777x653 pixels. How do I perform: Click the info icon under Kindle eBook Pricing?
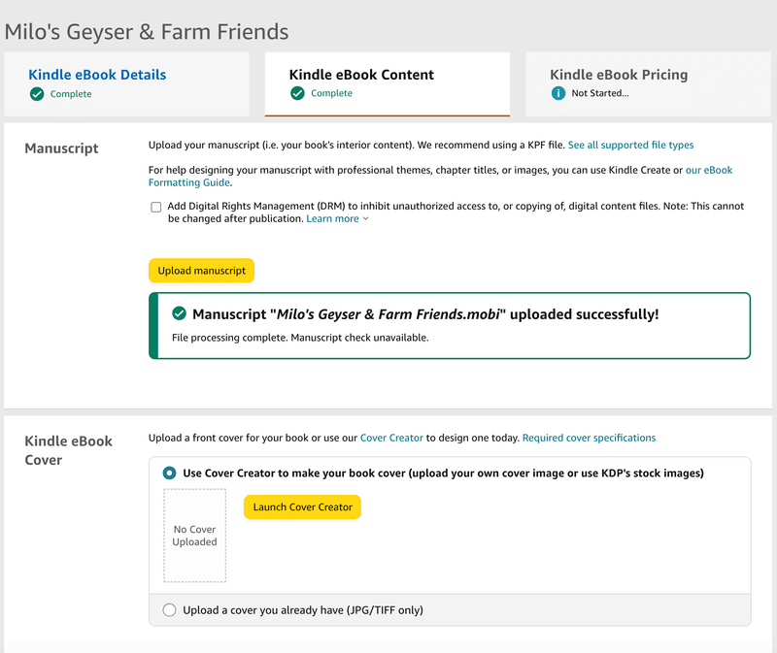pos(557,93)
